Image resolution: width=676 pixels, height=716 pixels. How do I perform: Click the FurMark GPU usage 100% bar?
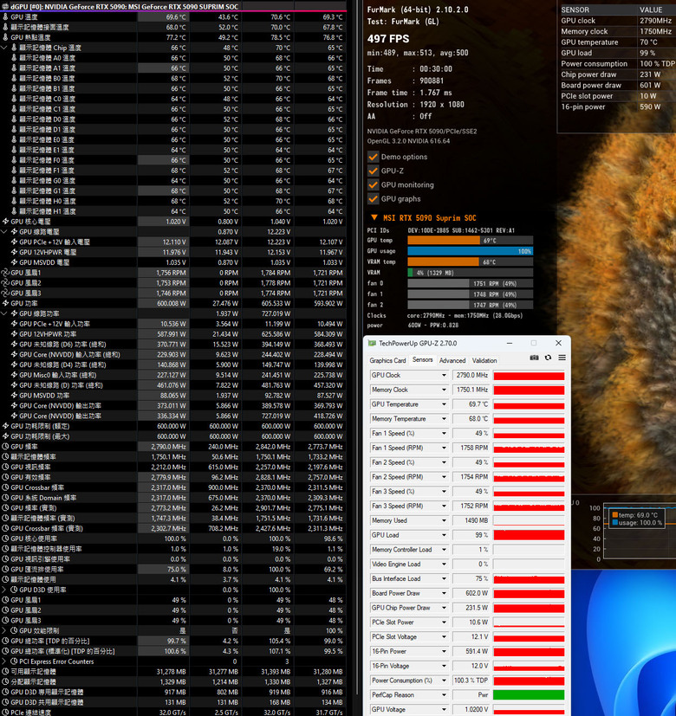click(x=471, y=251)
